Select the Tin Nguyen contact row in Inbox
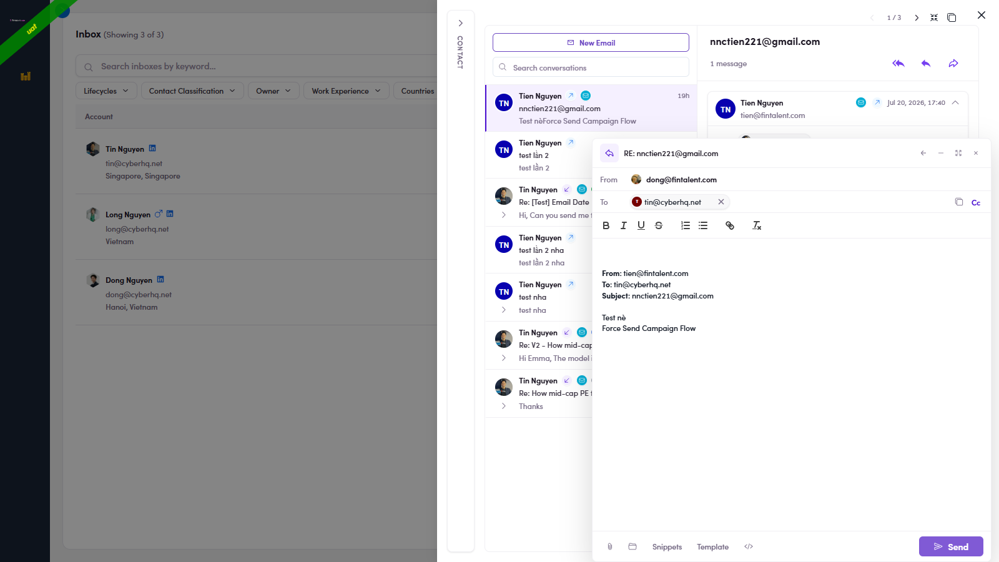This screenshot has height=562, width=999. coord(256,162)
